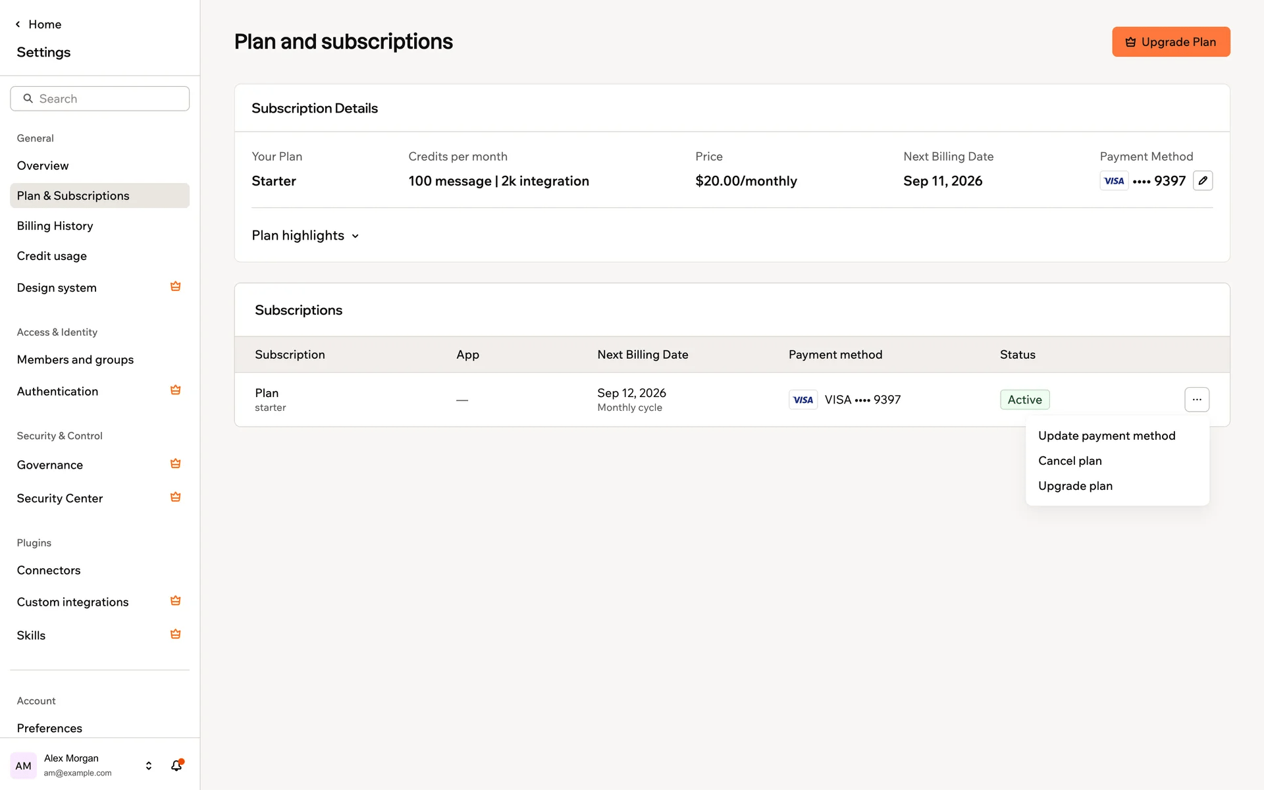This screenshot has width=1264, height=790.
Task: Open Billing History in the sidebar
Action: 99,226
